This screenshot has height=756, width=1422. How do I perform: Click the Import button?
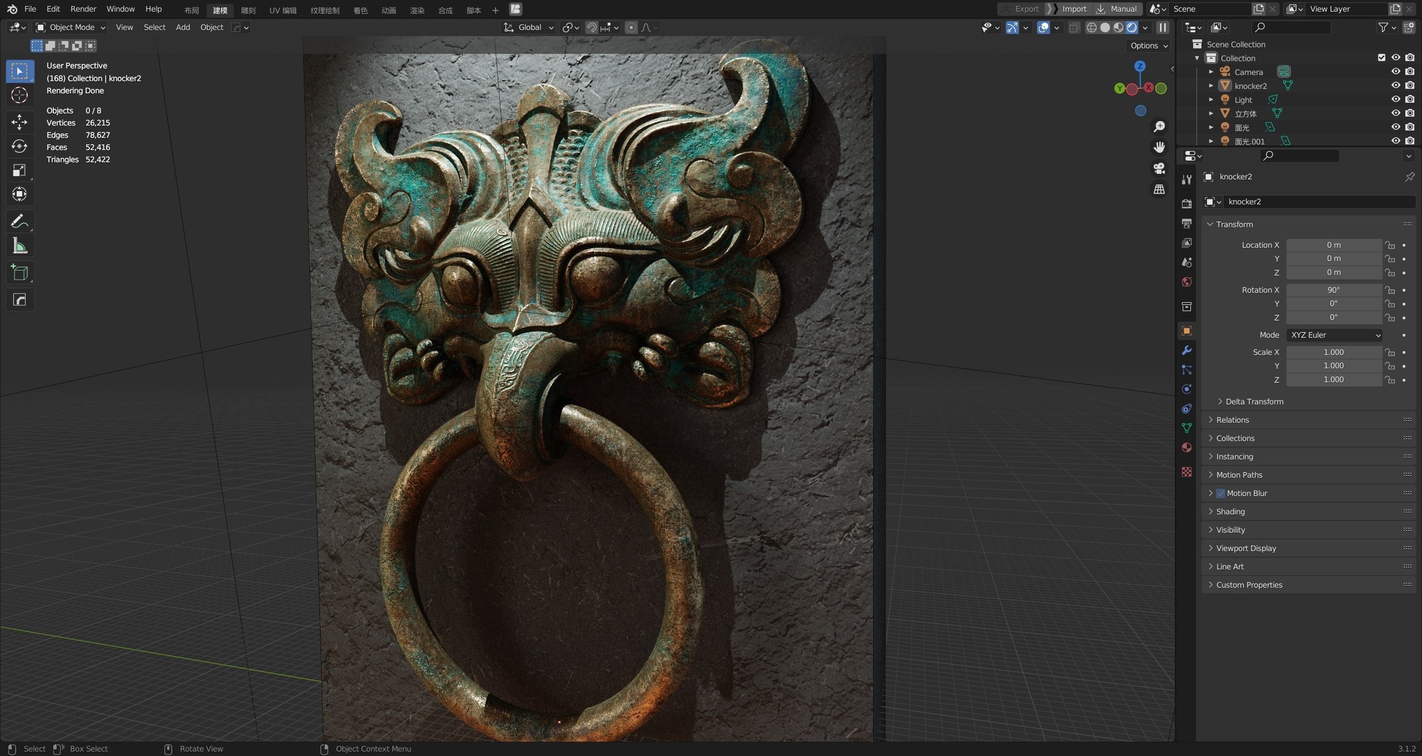[1068, 9]
